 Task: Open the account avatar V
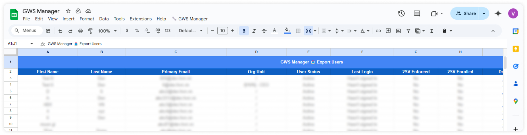pos(513,13)
